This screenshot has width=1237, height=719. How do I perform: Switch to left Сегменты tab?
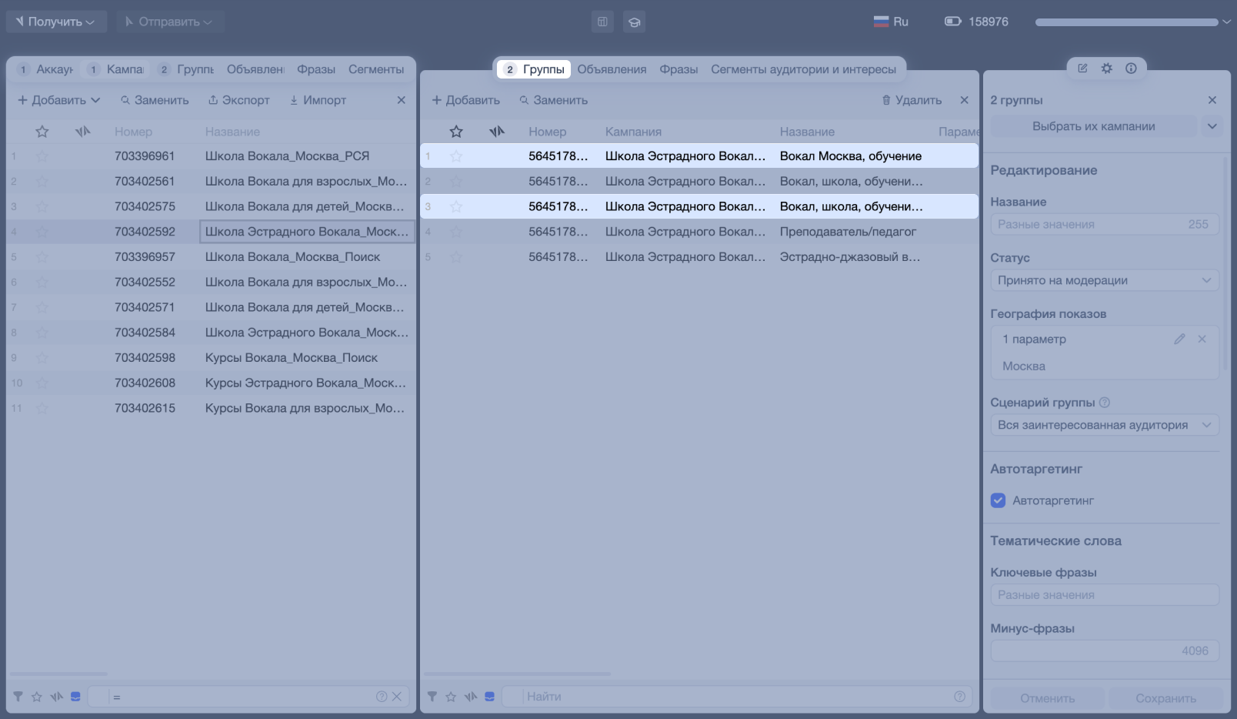tap(376, 69)
